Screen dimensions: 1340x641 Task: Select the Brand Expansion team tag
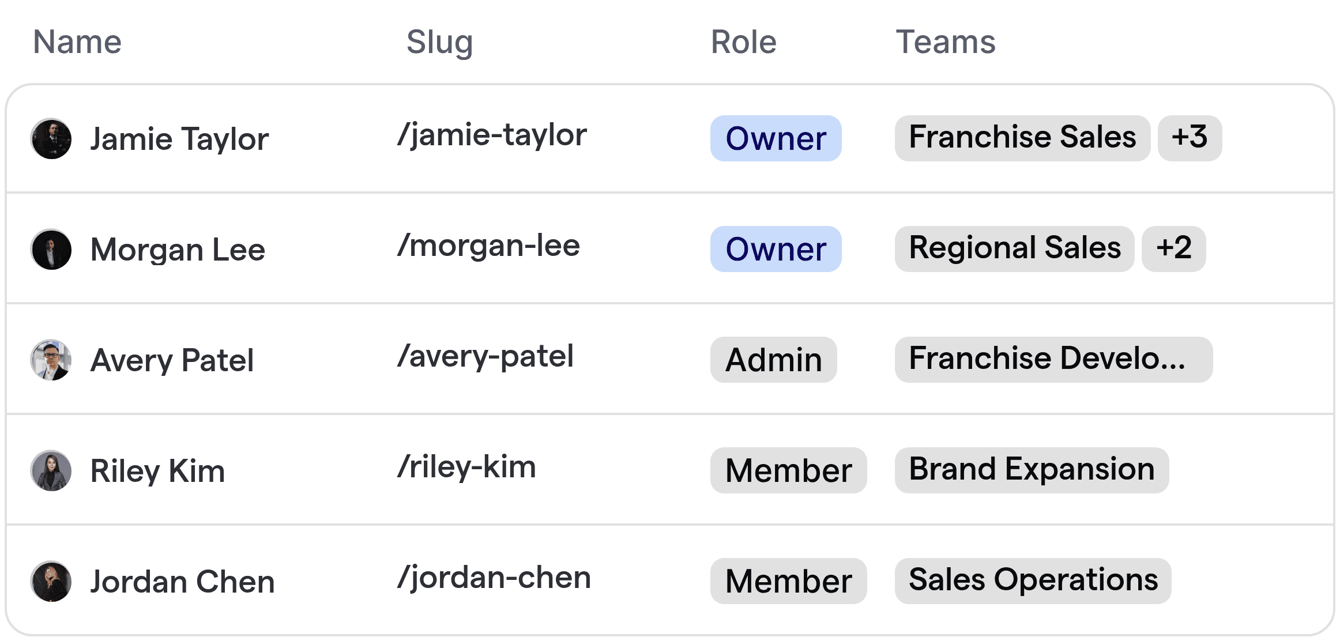pos(1032,470)
